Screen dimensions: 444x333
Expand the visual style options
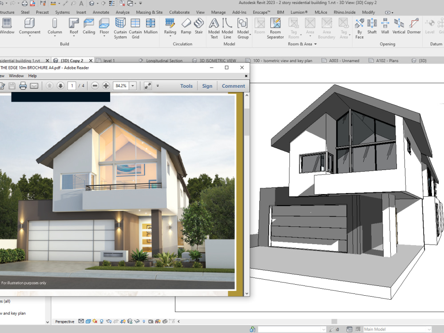click(x=88, y=321)
